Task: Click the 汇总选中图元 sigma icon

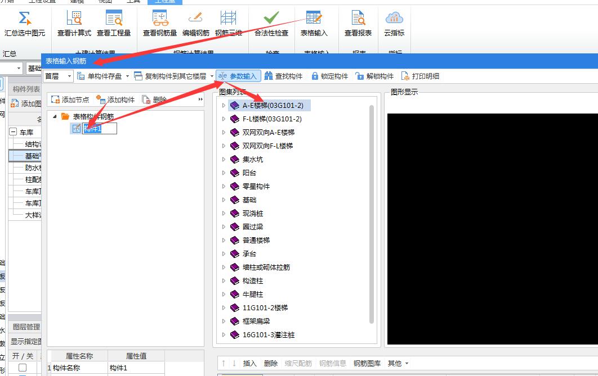Action: point(24,18)
